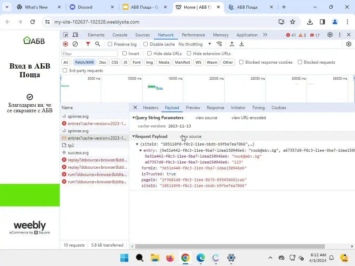Show hidden system tray icons chevron
The width and height of the screenshot is (355, 266).
(x=270, y=258)
